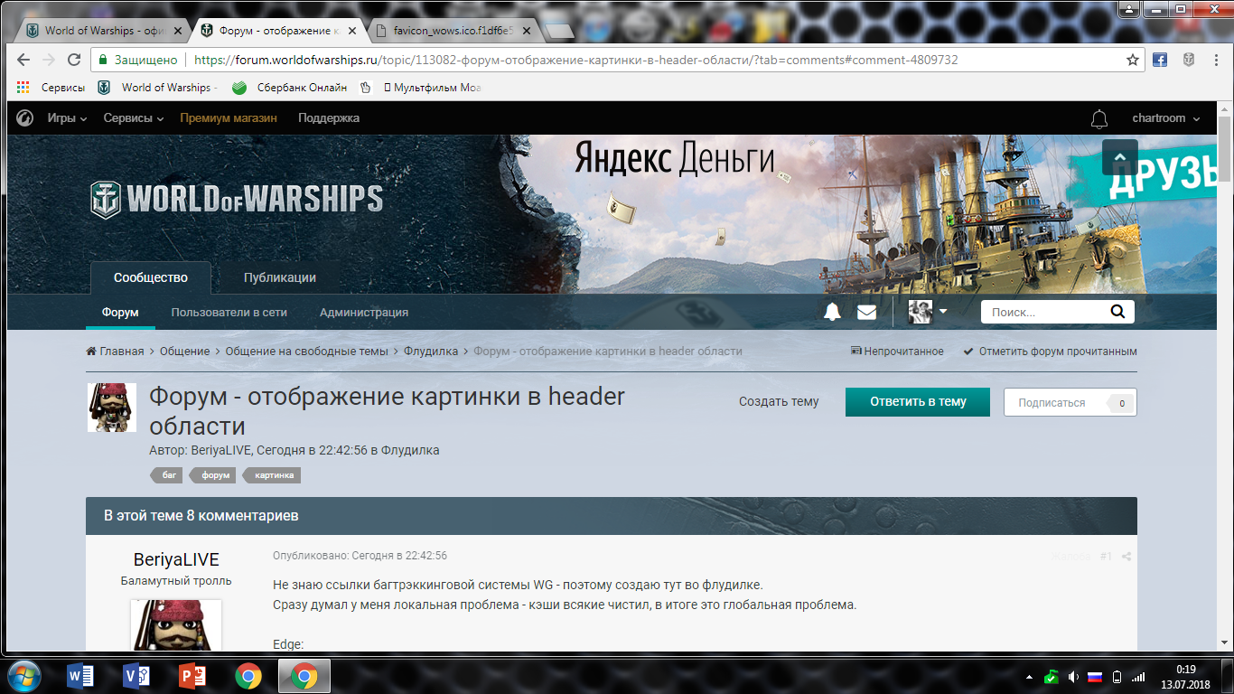1234x694 pixels.
Task: Open Непрочитанное link
Action: (x=897, y=352)
